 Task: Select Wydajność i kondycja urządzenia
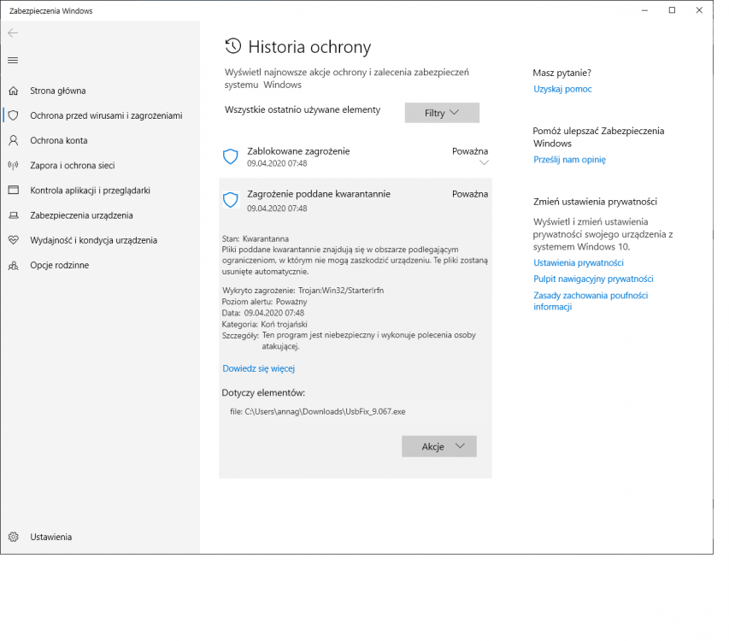[x=93, y=240]
